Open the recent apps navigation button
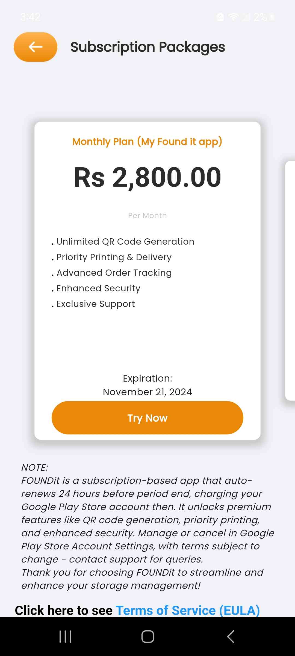This screenshot has height=656, width=295. pyautogui.click(x=65, y=636)
